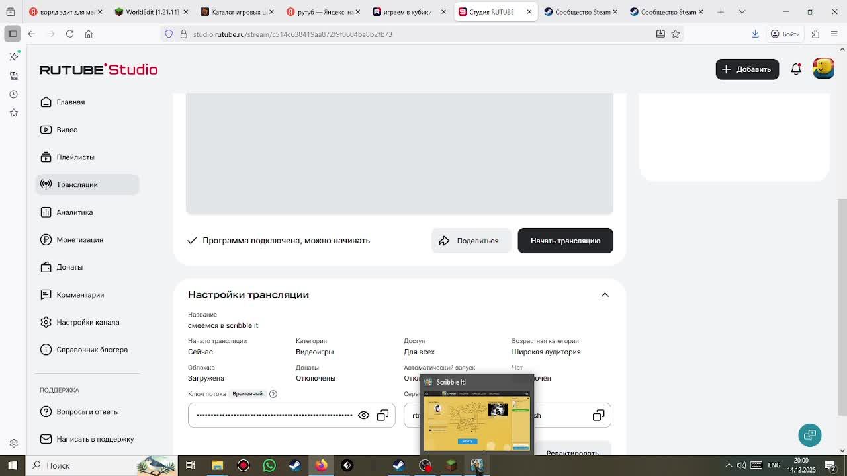Open notifications bell
Viewport: 847px width, 476px height.
click(x=796, y=69)
